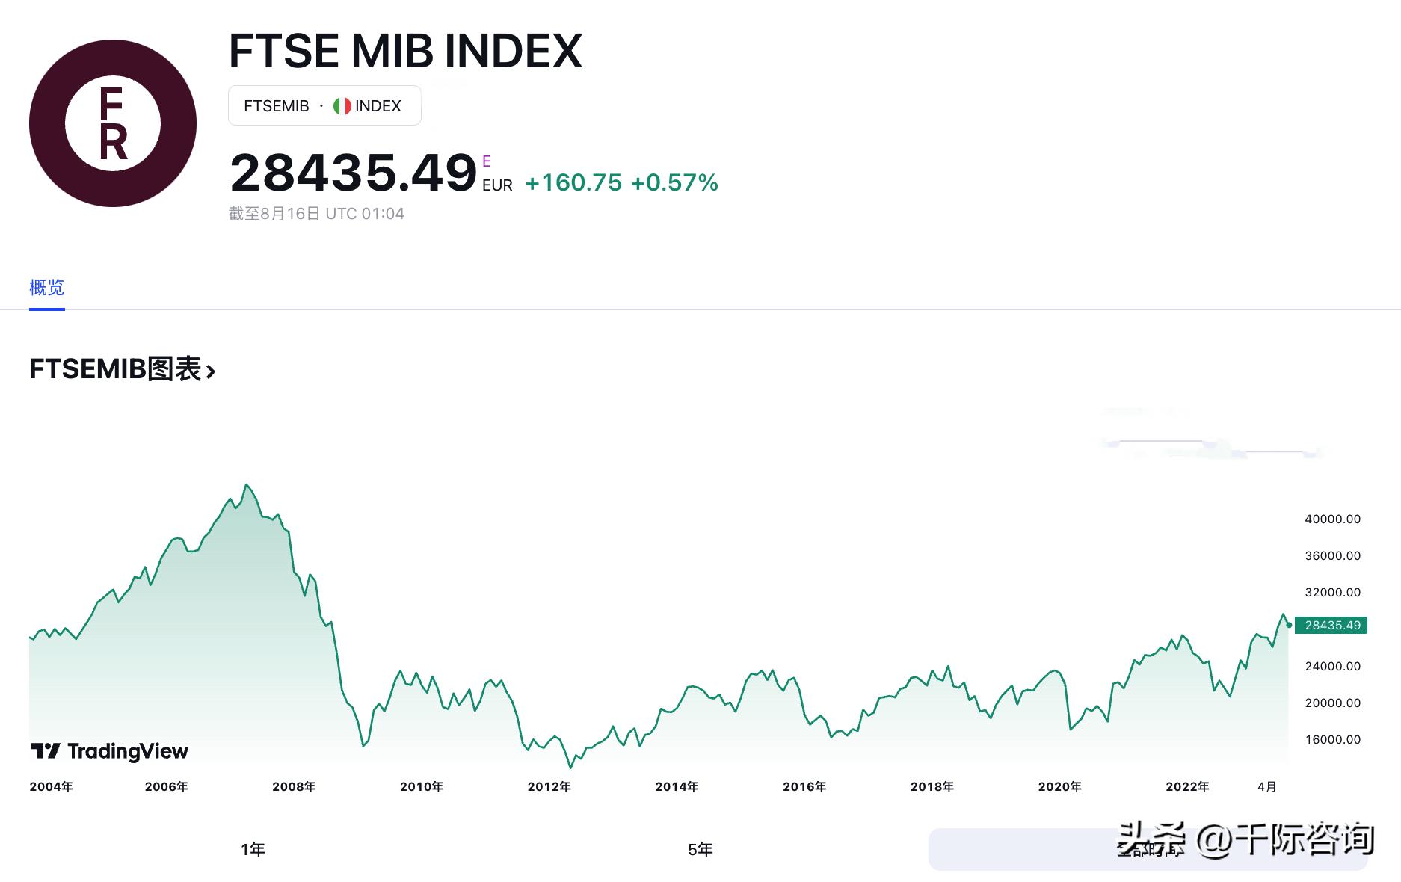This screenshot has width=1401, height=882.
Task: Click the chevron next to FTSEMIB图表
Action: [211, 371]
